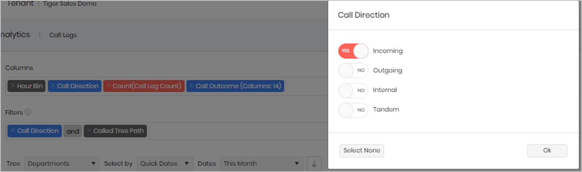This screenshot has height=172, width=582.
Task: Click the Tiger Sales Demo tenant name
Action: pyautogui.click(x=70, y=4)
